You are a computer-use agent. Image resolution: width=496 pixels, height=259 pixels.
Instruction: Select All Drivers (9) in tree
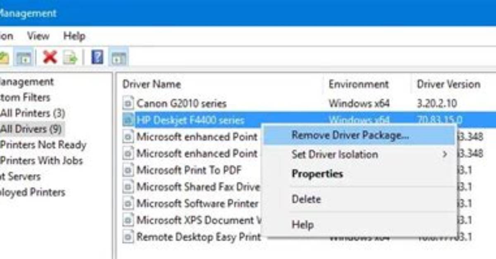31,129
